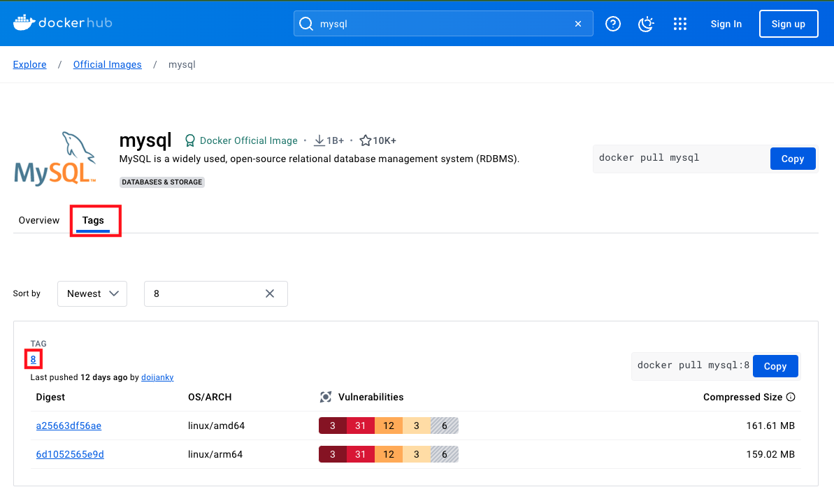The width and height of the screenshot is (834, 494).
Task: Click low vulnerabilities 3 for linux/amd64
Action: pos(417,426)
